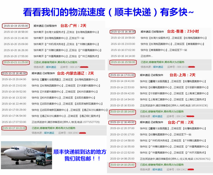The image size is (213, 175).
Task: Click the delivery row with phone 13925006751
Action: tap(160, 159)
